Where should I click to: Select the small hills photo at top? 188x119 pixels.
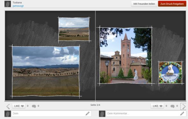point(74,29)
